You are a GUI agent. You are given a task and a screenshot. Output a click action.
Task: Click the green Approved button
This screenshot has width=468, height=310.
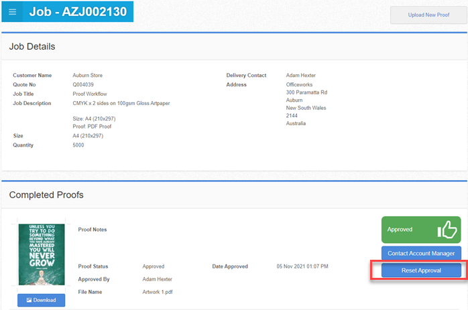[x=421, y=230]
